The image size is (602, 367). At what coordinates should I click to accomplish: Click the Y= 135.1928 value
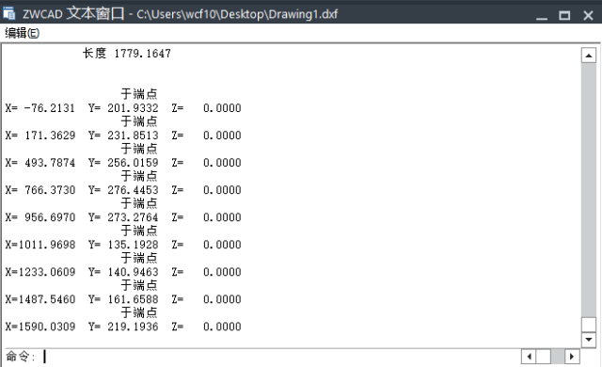(x=123, y=245)
